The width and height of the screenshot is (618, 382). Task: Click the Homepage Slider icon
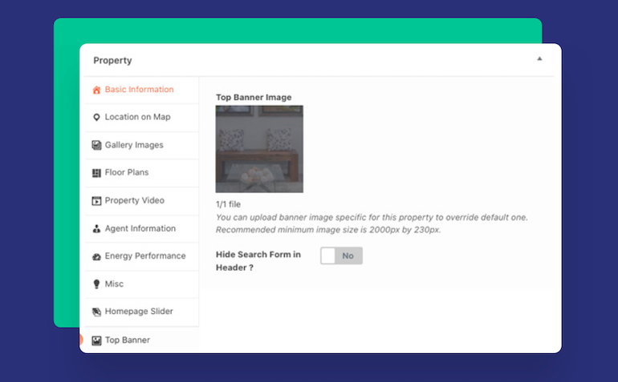coord(96,312)
